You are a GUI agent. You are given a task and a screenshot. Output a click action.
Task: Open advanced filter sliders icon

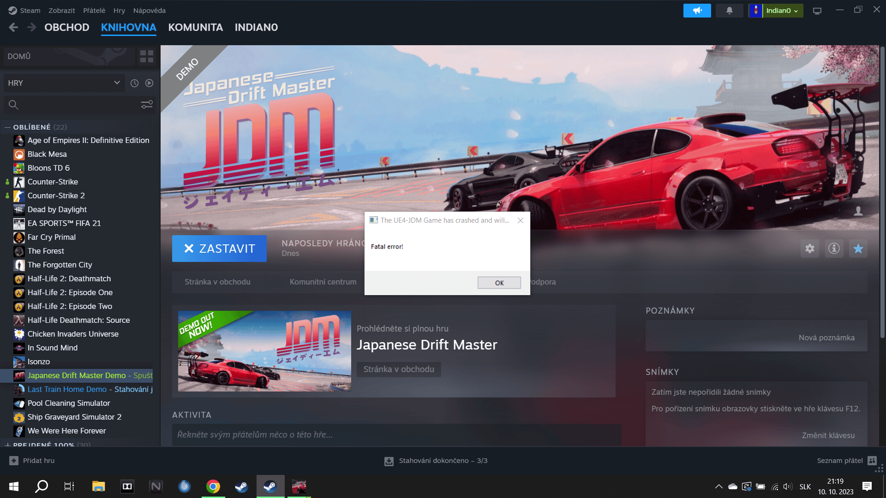(x=147, y=105)
